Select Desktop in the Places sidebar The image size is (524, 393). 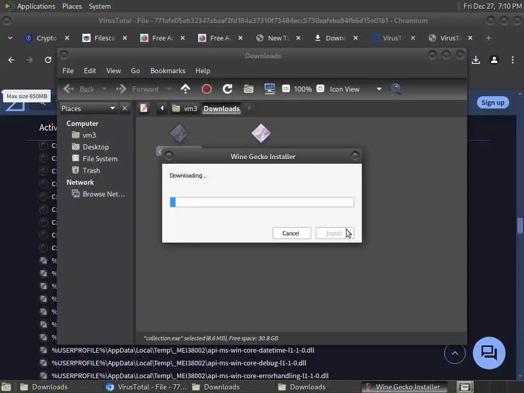point(96,147)
